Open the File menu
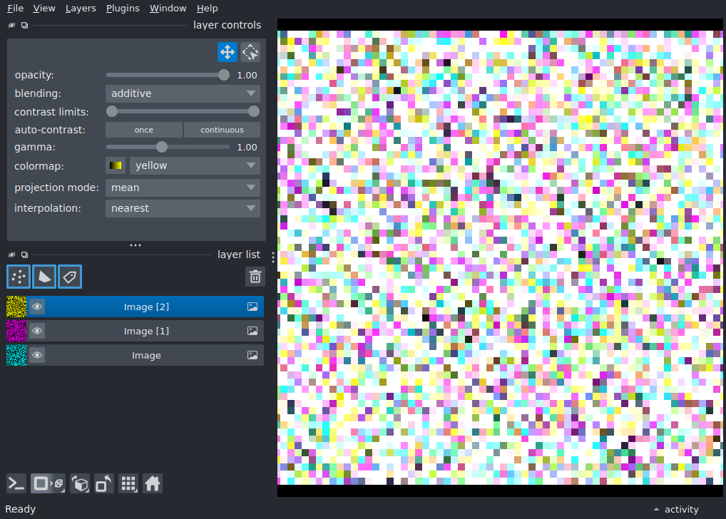Screen dimensions: 726x519 (15, 9)
